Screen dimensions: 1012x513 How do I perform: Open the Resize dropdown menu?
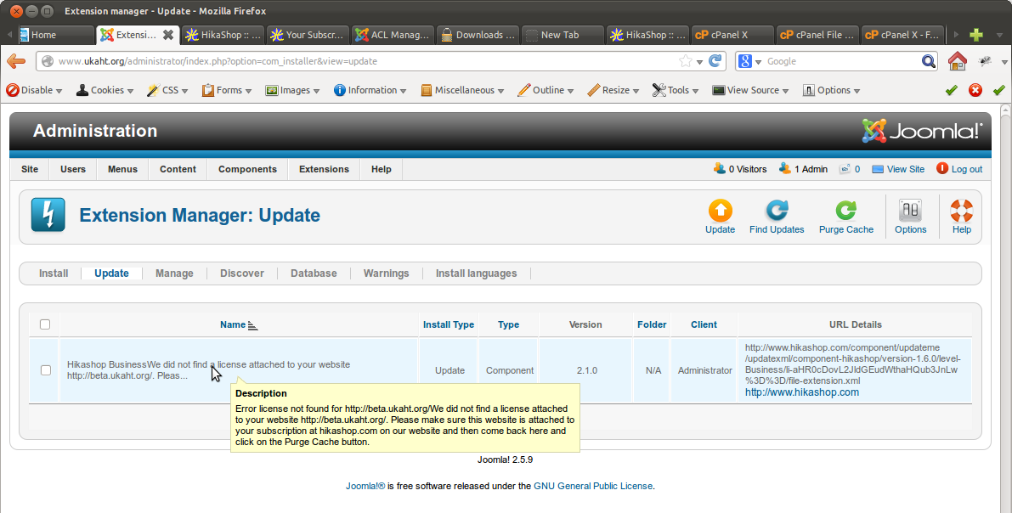click(x=613, y=90)
